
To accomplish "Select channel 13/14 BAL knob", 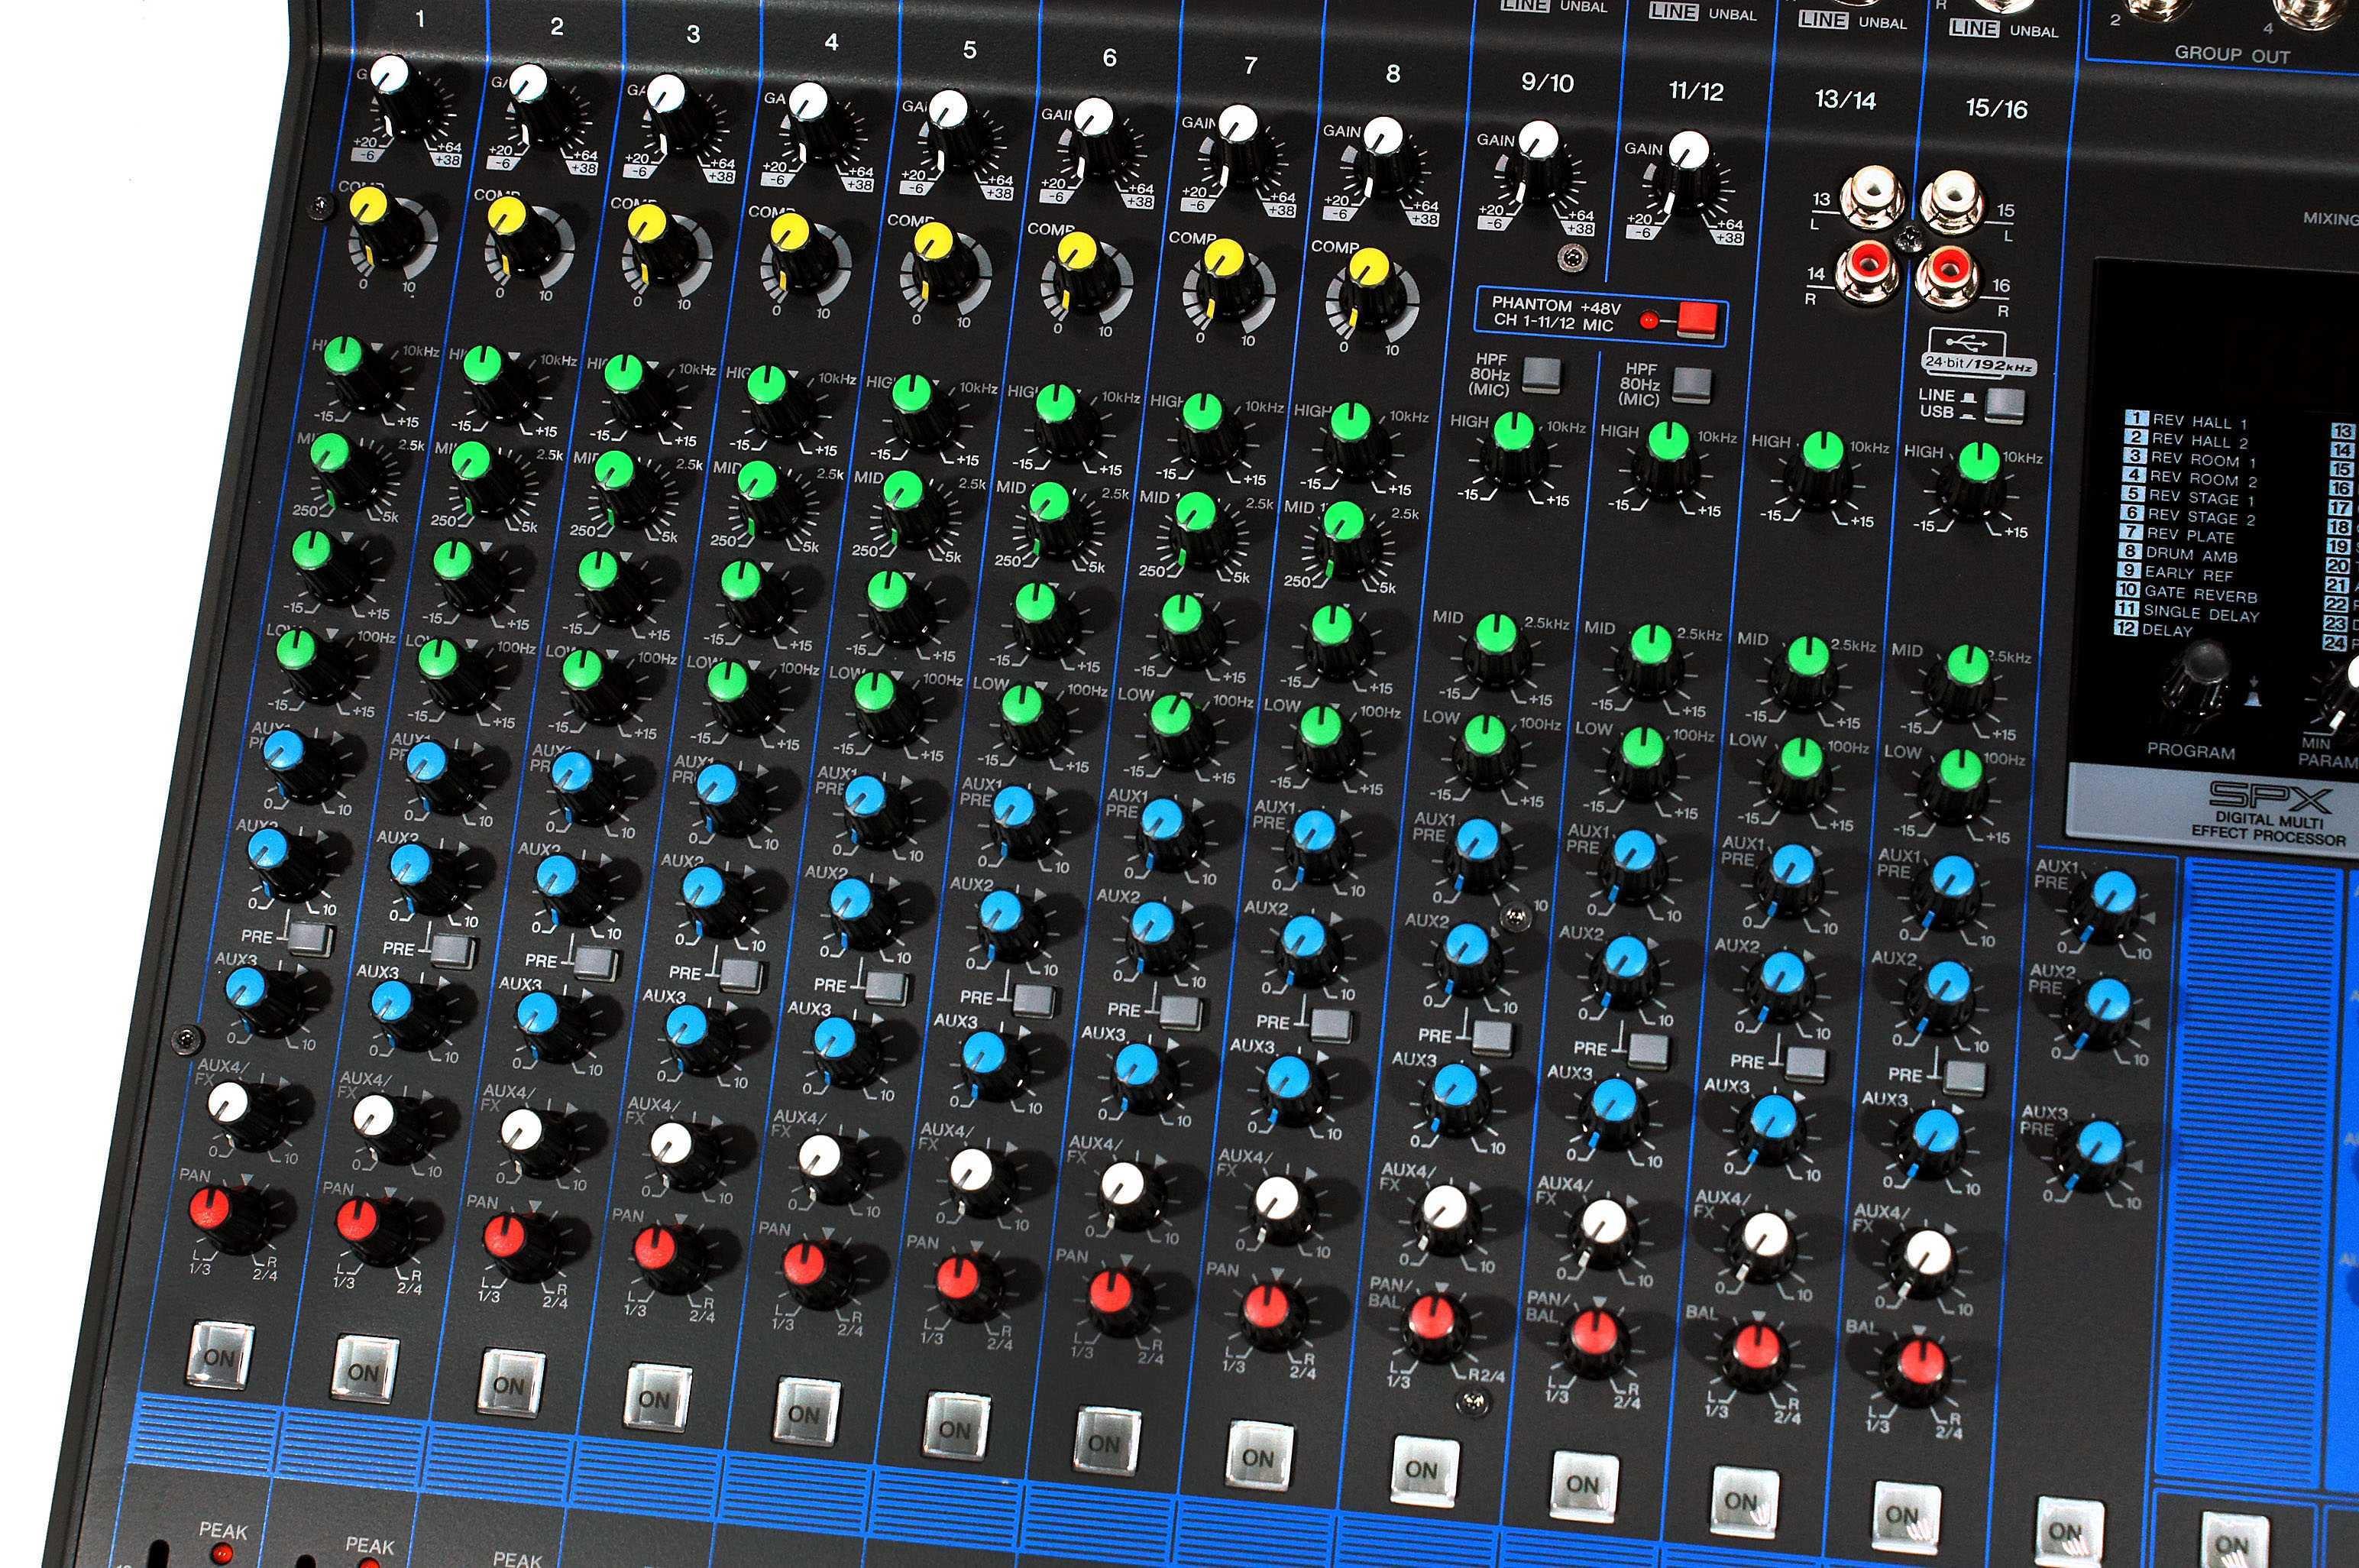I will [x=1755, y=1357].
